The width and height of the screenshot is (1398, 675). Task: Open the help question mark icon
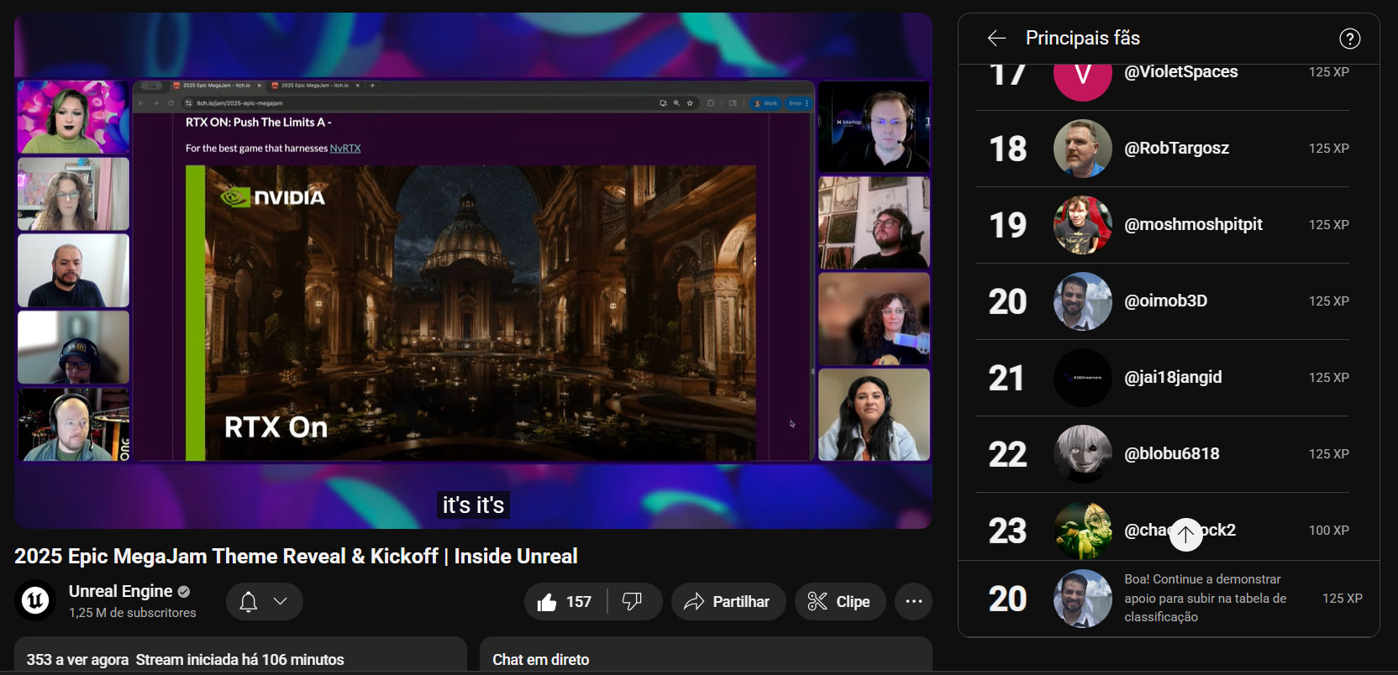point(1349,39)
